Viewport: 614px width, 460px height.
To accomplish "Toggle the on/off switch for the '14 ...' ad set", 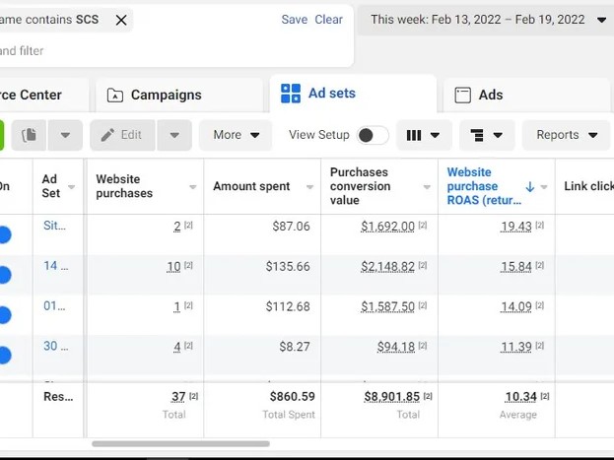I will 5,275.
